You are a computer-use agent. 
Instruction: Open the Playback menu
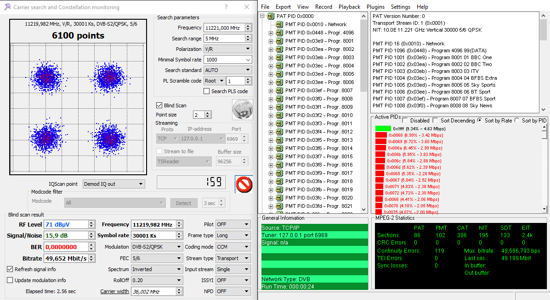coord(349,7)
